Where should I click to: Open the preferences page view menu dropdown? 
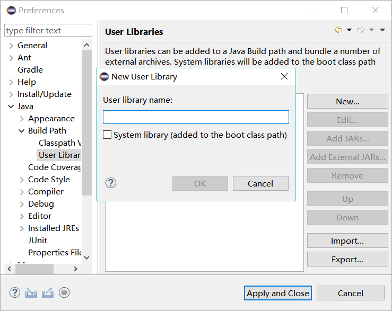pyautogui.click(x=382, y=30)
